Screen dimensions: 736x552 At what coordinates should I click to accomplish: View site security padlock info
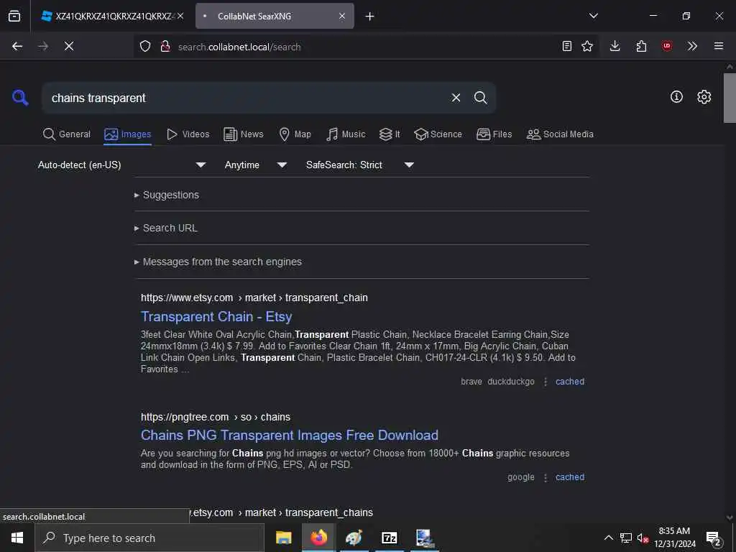point(165,47)
